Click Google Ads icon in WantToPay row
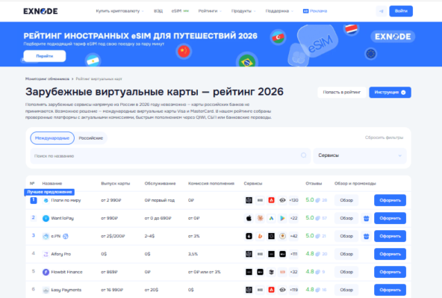The image size is (442, 298). pyautogui.click(x=271, y=218)
